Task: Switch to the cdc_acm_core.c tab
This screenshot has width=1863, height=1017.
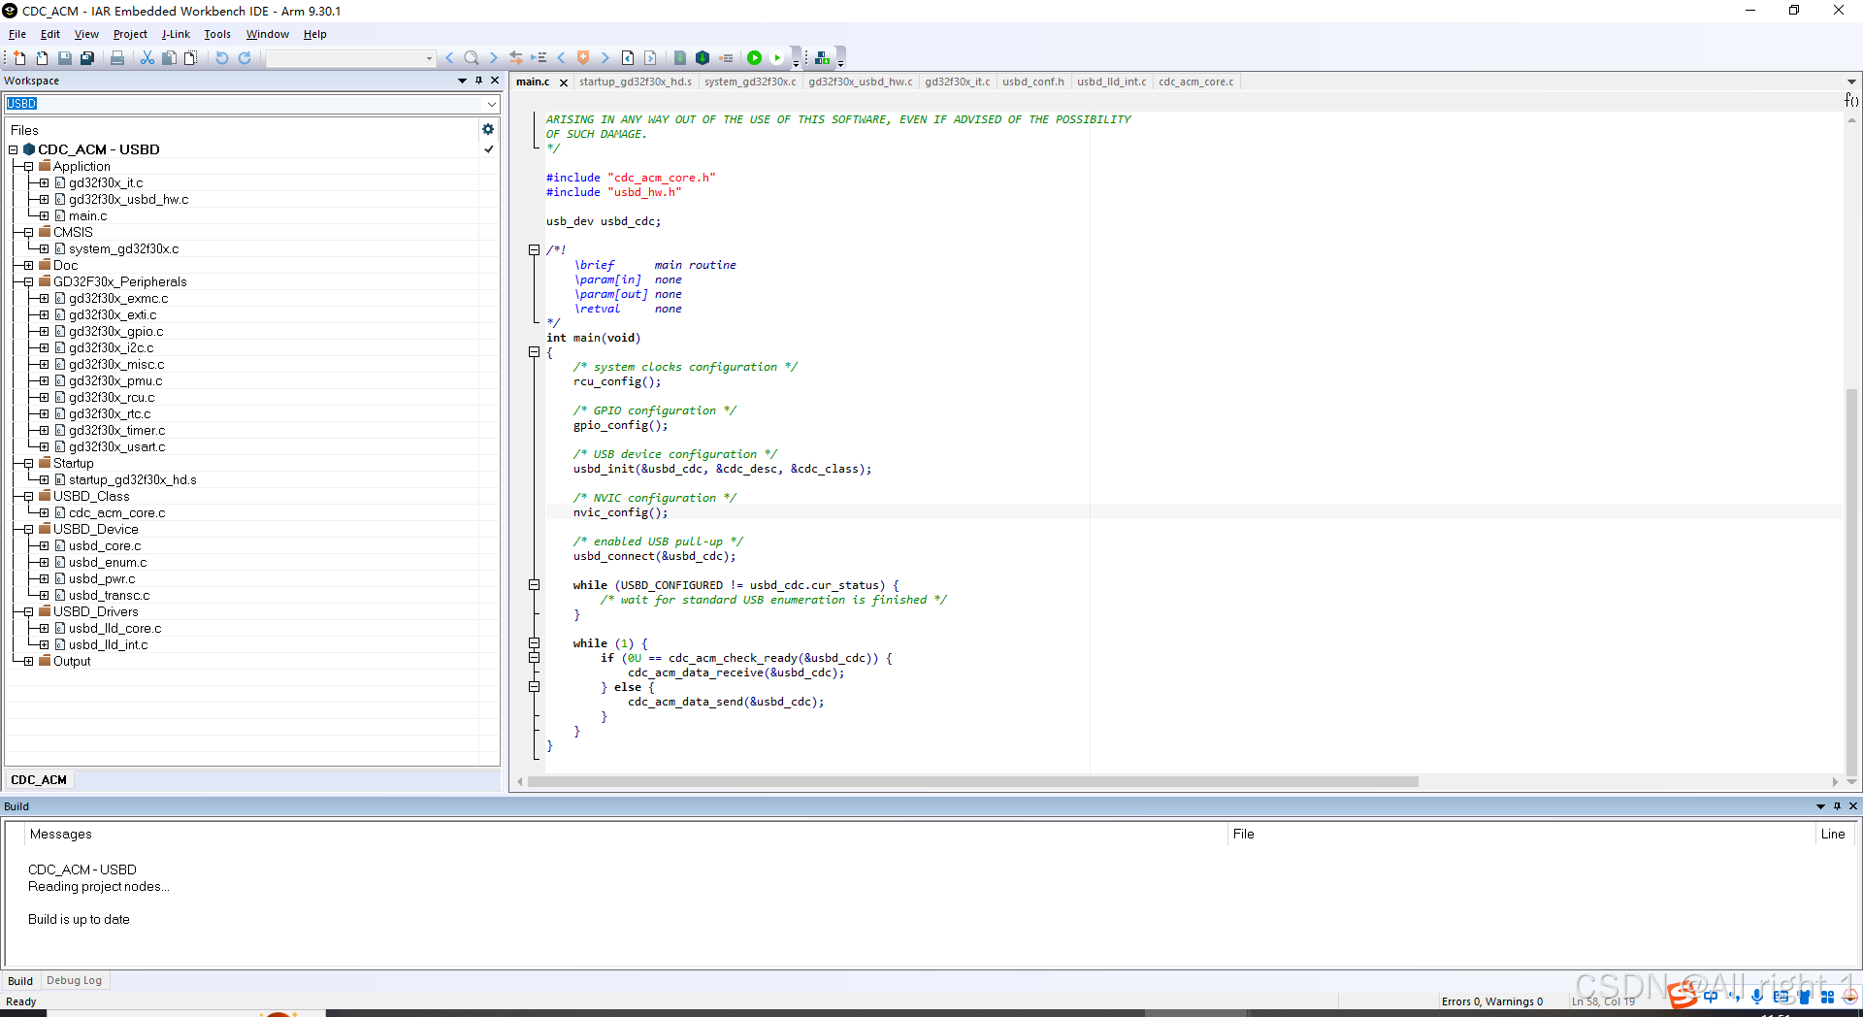Action: pyautogui.click(x=1195, y=82)
